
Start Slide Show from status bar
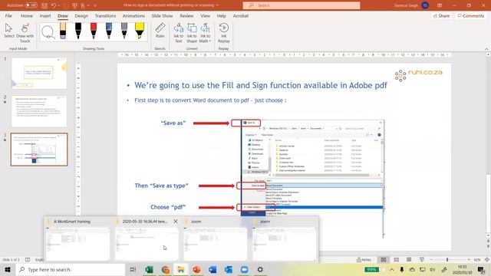(x=422, y=260)
